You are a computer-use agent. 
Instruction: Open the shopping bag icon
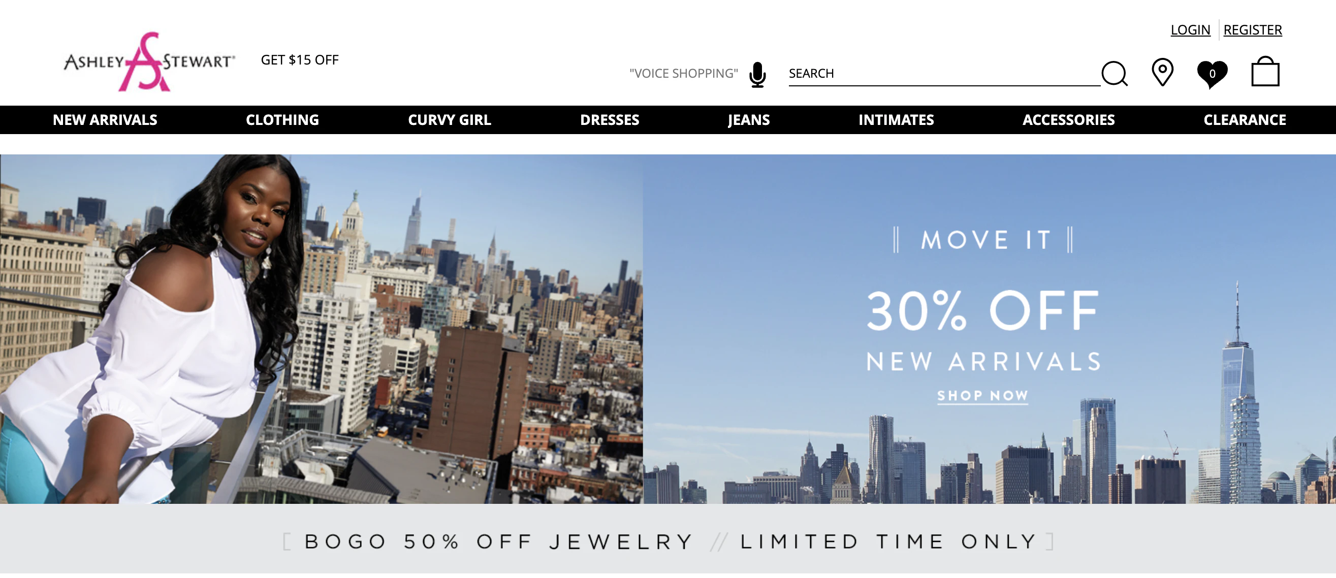pyautogui.click(x=1265, y=71)
